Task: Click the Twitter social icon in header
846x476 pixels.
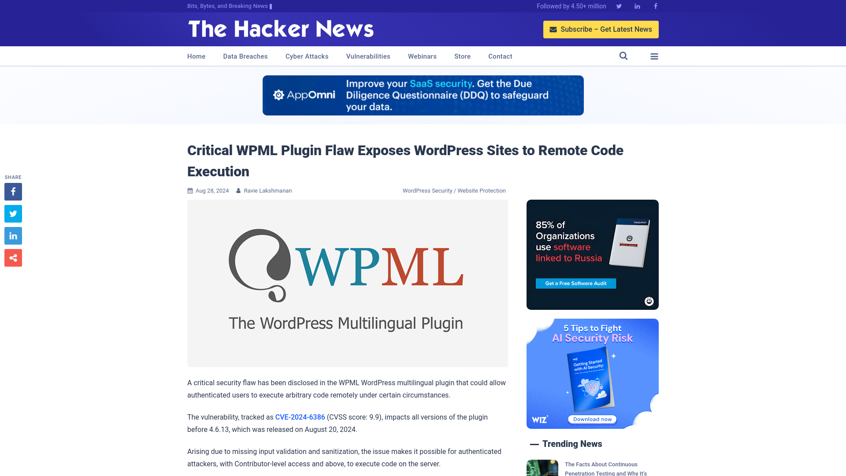Action: click(x=619, y=6)
